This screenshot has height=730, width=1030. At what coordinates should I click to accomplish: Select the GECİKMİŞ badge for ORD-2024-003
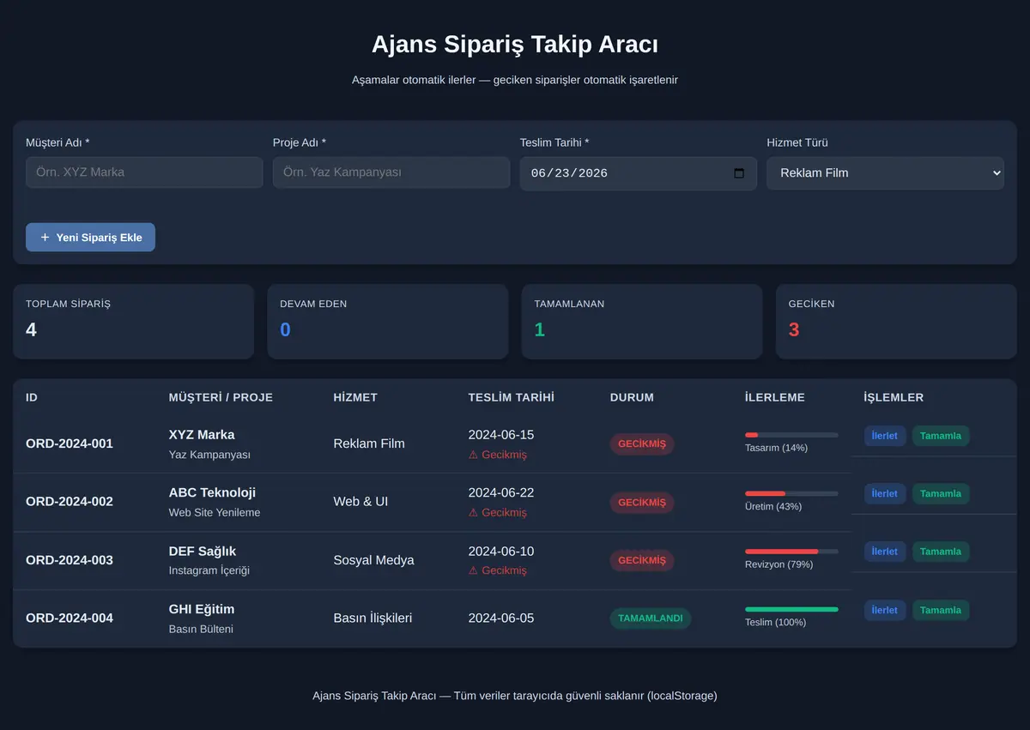point(642,560)
